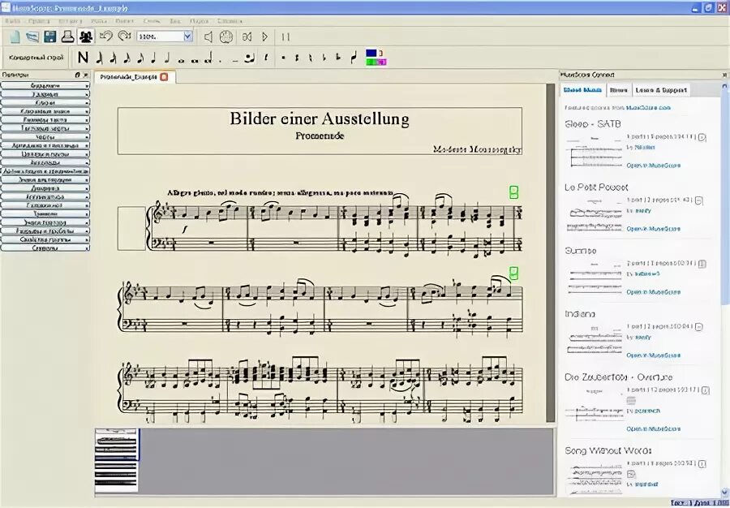Click the double-bar icon next to play
This screenshot has width=730, height=508.
click(x=286, y=37)
